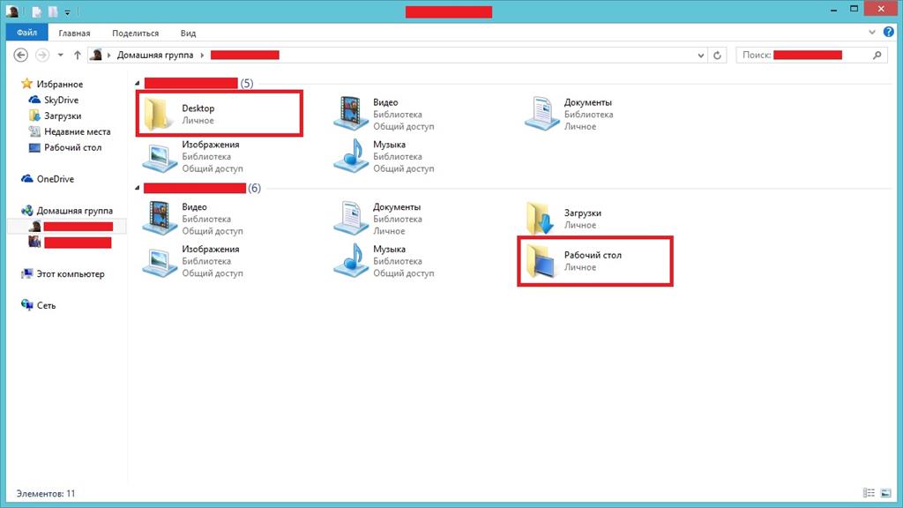Image resolution: width=903 pixels, height=508 pixels.
Task: Click the Сеть network icon
Action: (26, 304)
